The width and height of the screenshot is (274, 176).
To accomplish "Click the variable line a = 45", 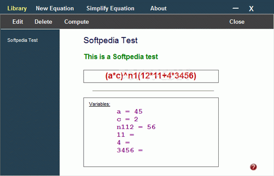I will tap(130, 111).
